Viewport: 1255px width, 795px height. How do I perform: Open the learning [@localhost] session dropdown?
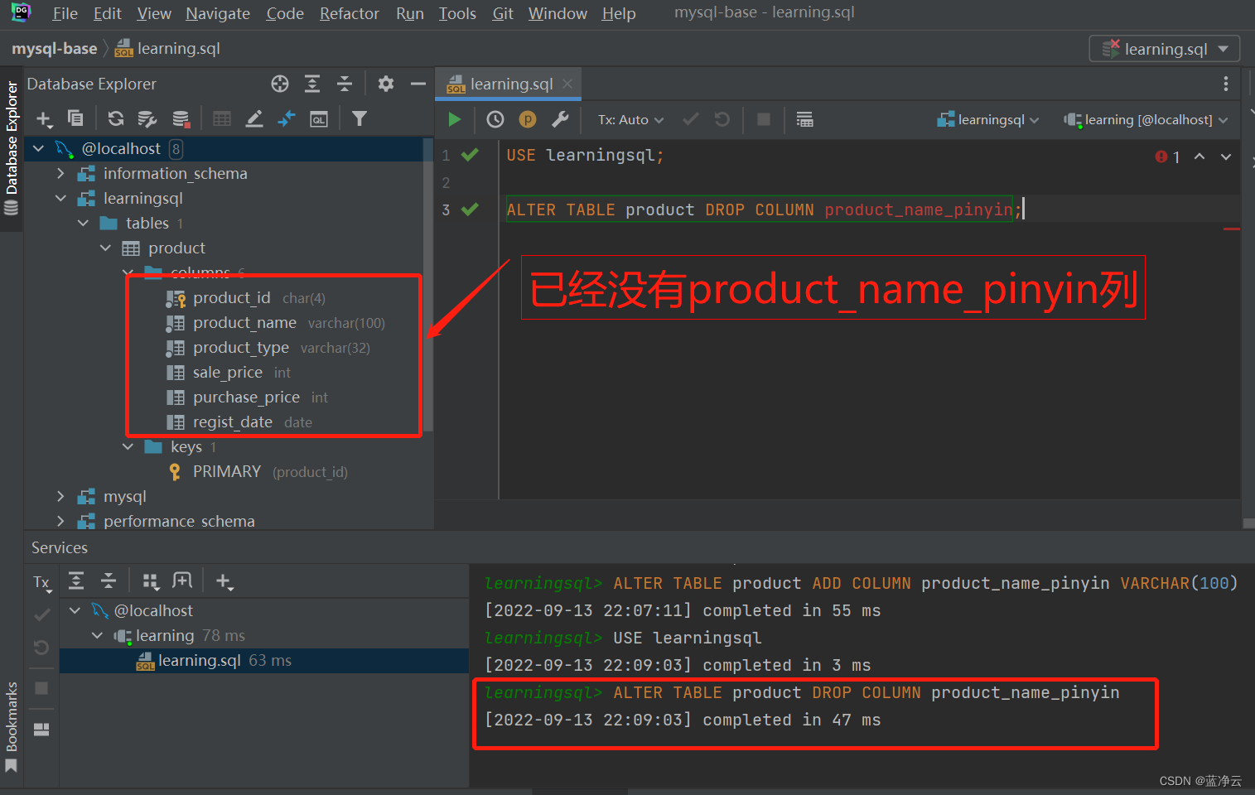tap(1146, 119)
